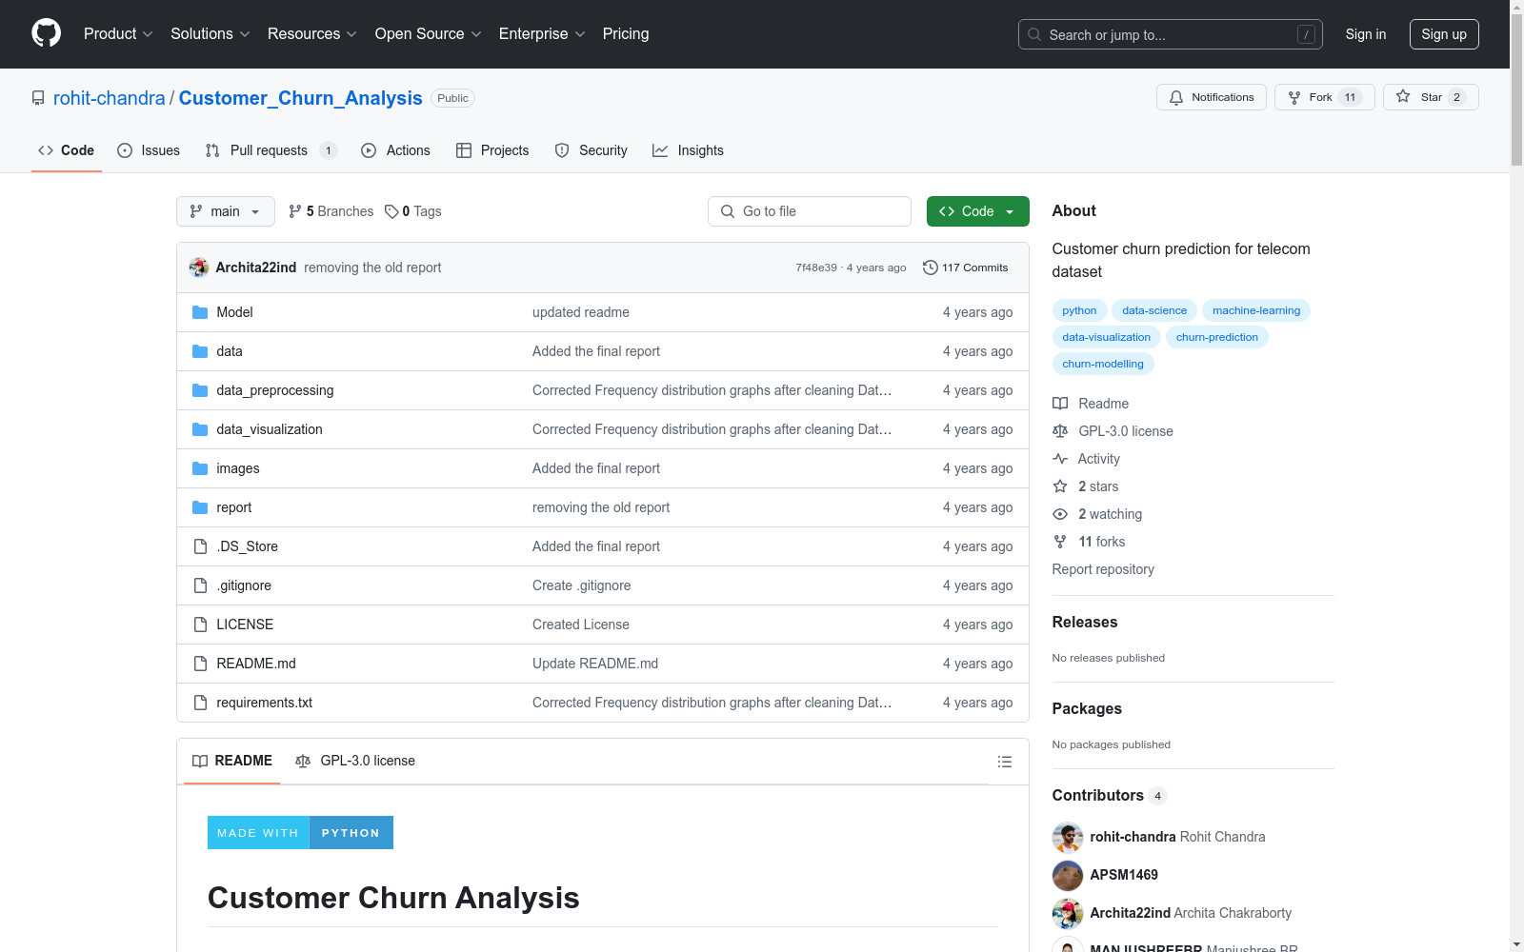Image resolution: width=1524 pixels, height=952 pixels.
Task: Click rohit-chandra contributor avatar
Action: pyautogui.click(x=1068, y=837)
